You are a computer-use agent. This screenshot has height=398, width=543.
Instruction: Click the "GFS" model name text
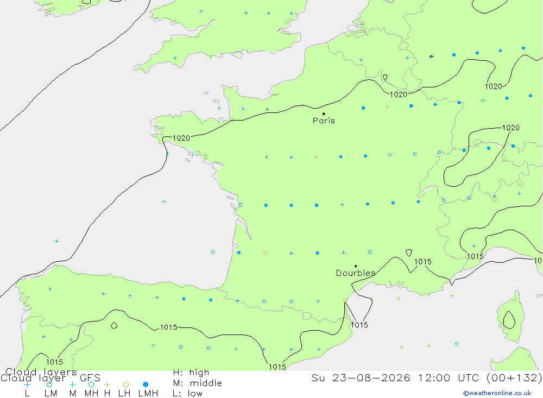[x=90, y=378]
